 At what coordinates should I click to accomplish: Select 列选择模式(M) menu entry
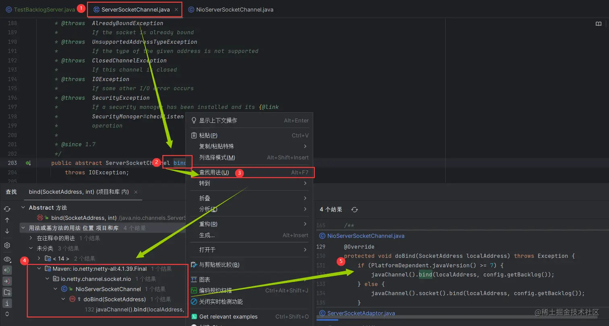pos(250,157)
